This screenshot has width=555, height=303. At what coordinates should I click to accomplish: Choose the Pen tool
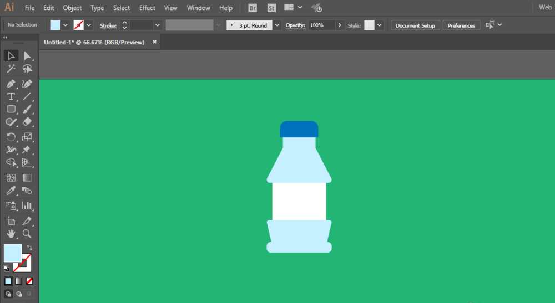11,84
